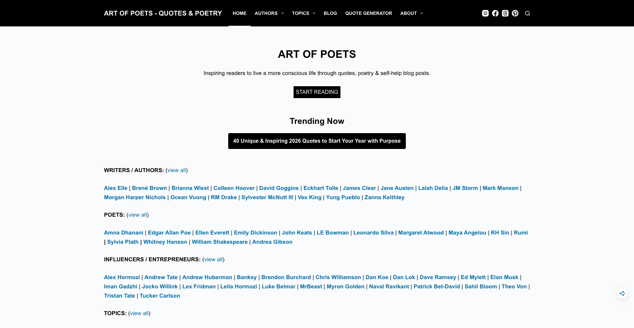
Task: Open the ART OF POETS site title
Action: point(163,13)
